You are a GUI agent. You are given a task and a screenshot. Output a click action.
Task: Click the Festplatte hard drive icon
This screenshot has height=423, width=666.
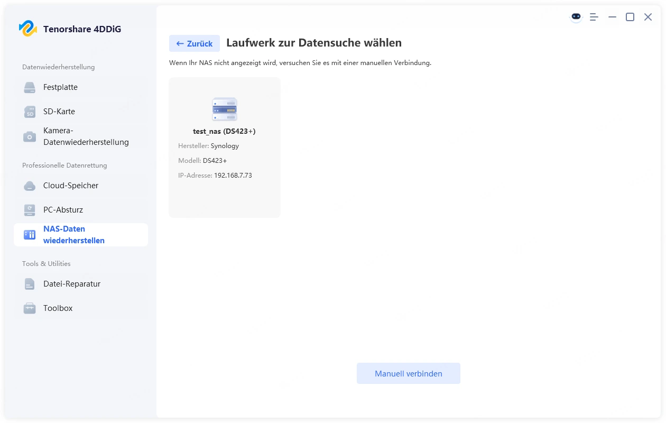pos(30,88)
